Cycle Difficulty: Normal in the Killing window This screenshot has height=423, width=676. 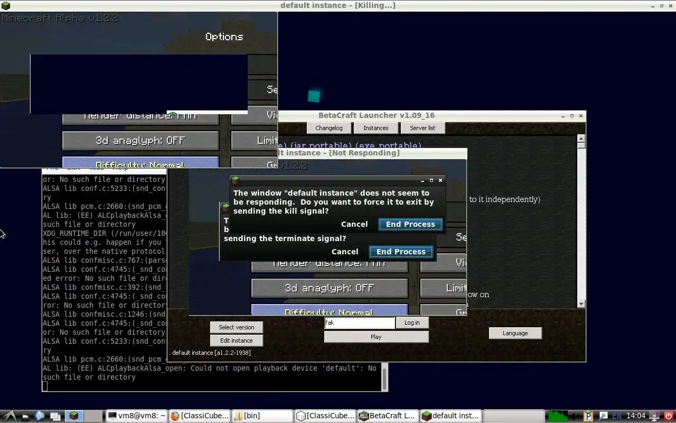coord(140,162)
